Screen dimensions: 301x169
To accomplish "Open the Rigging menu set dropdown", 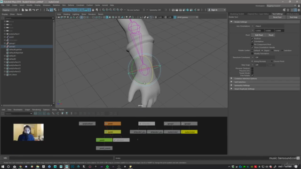I will (x=9, y=10).
